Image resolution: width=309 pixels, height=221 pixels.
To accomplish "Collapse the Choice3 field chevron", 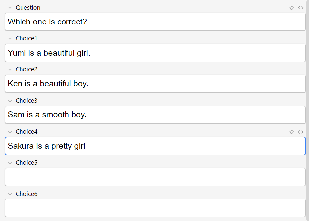I will click(10, 101).
